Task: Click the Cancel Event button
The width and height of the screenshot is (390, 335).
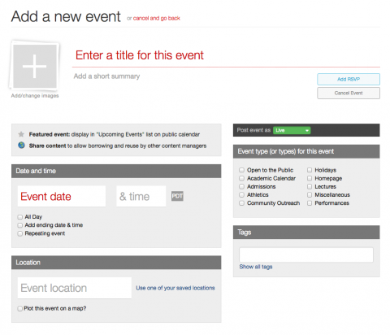Action: coord(349,93)
